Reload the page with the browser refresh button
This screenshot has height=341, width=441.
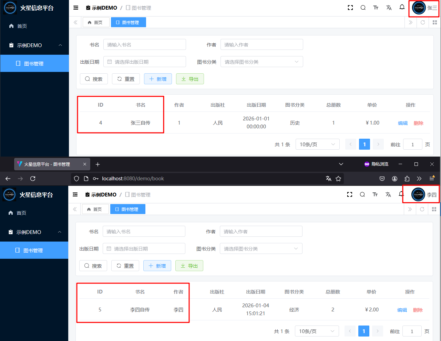click(33, 179)
